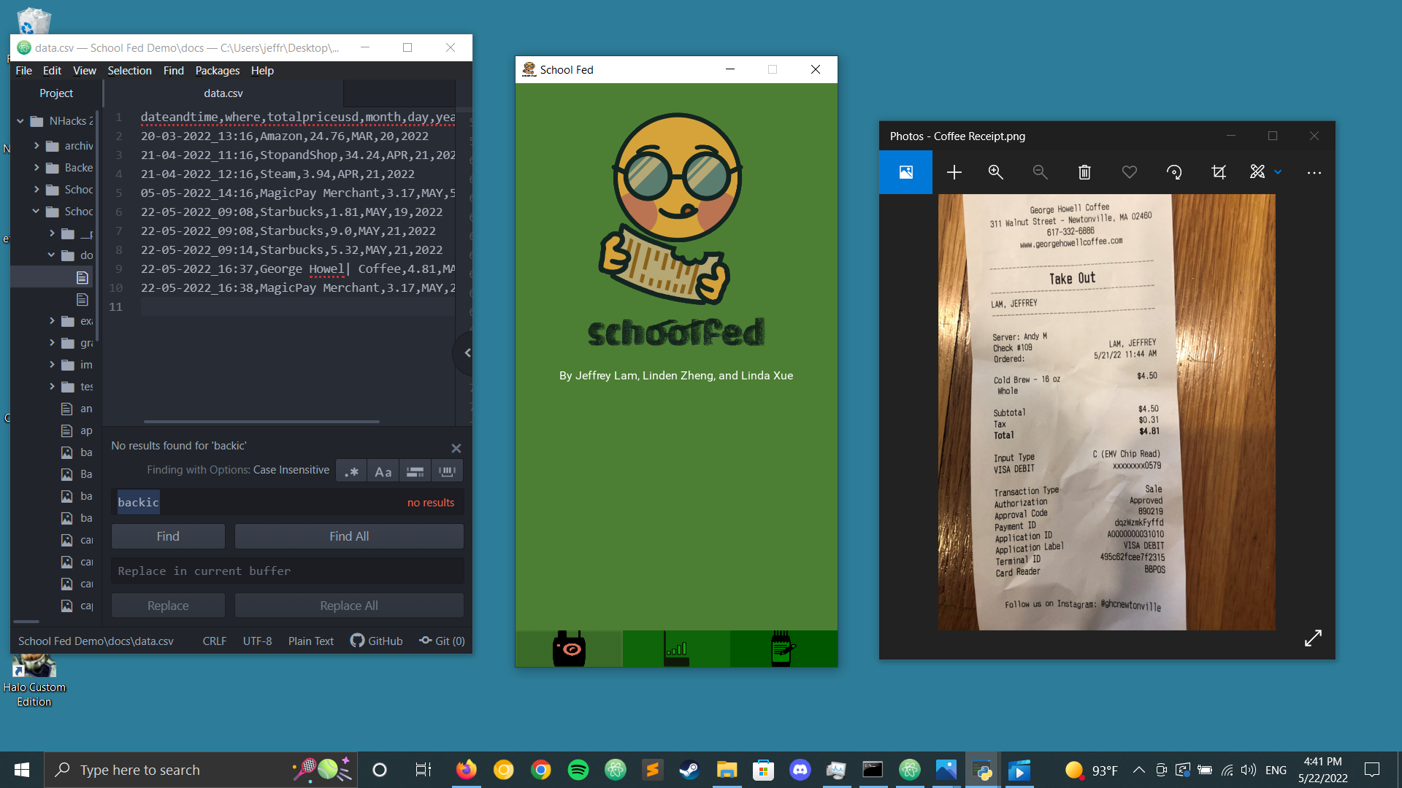Open the School Fed notepad tab
The image size is (1402, 788).
click(x=782, y=649)
